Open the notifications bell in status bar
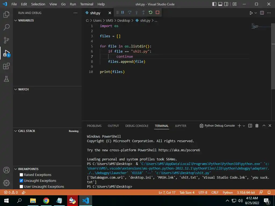The height and width of the screenshot is (206, 275). point(269,193)
